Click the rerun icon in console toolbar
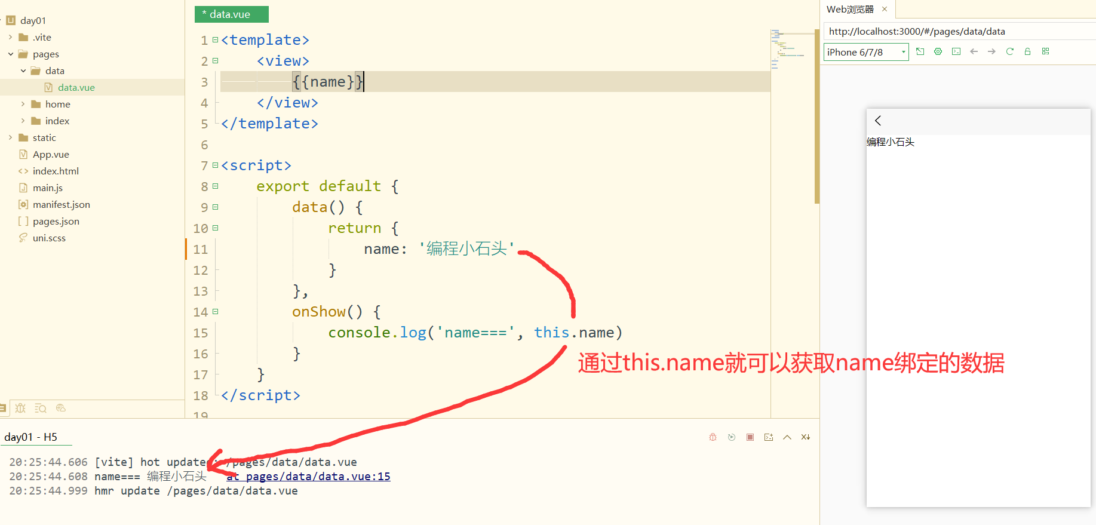Viewport: 1096px width, 525px height. point(732,437)
